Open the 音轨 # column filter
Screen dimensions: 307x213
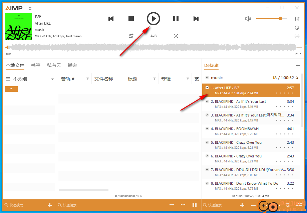point(88,79)
